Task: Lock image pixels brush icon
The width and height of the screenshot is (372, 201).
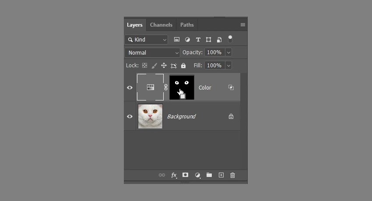Action: coord(154,66)
